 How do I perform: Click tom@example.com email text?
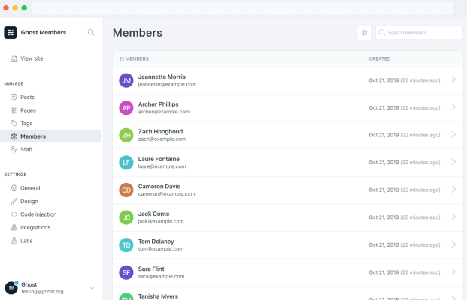161,248
